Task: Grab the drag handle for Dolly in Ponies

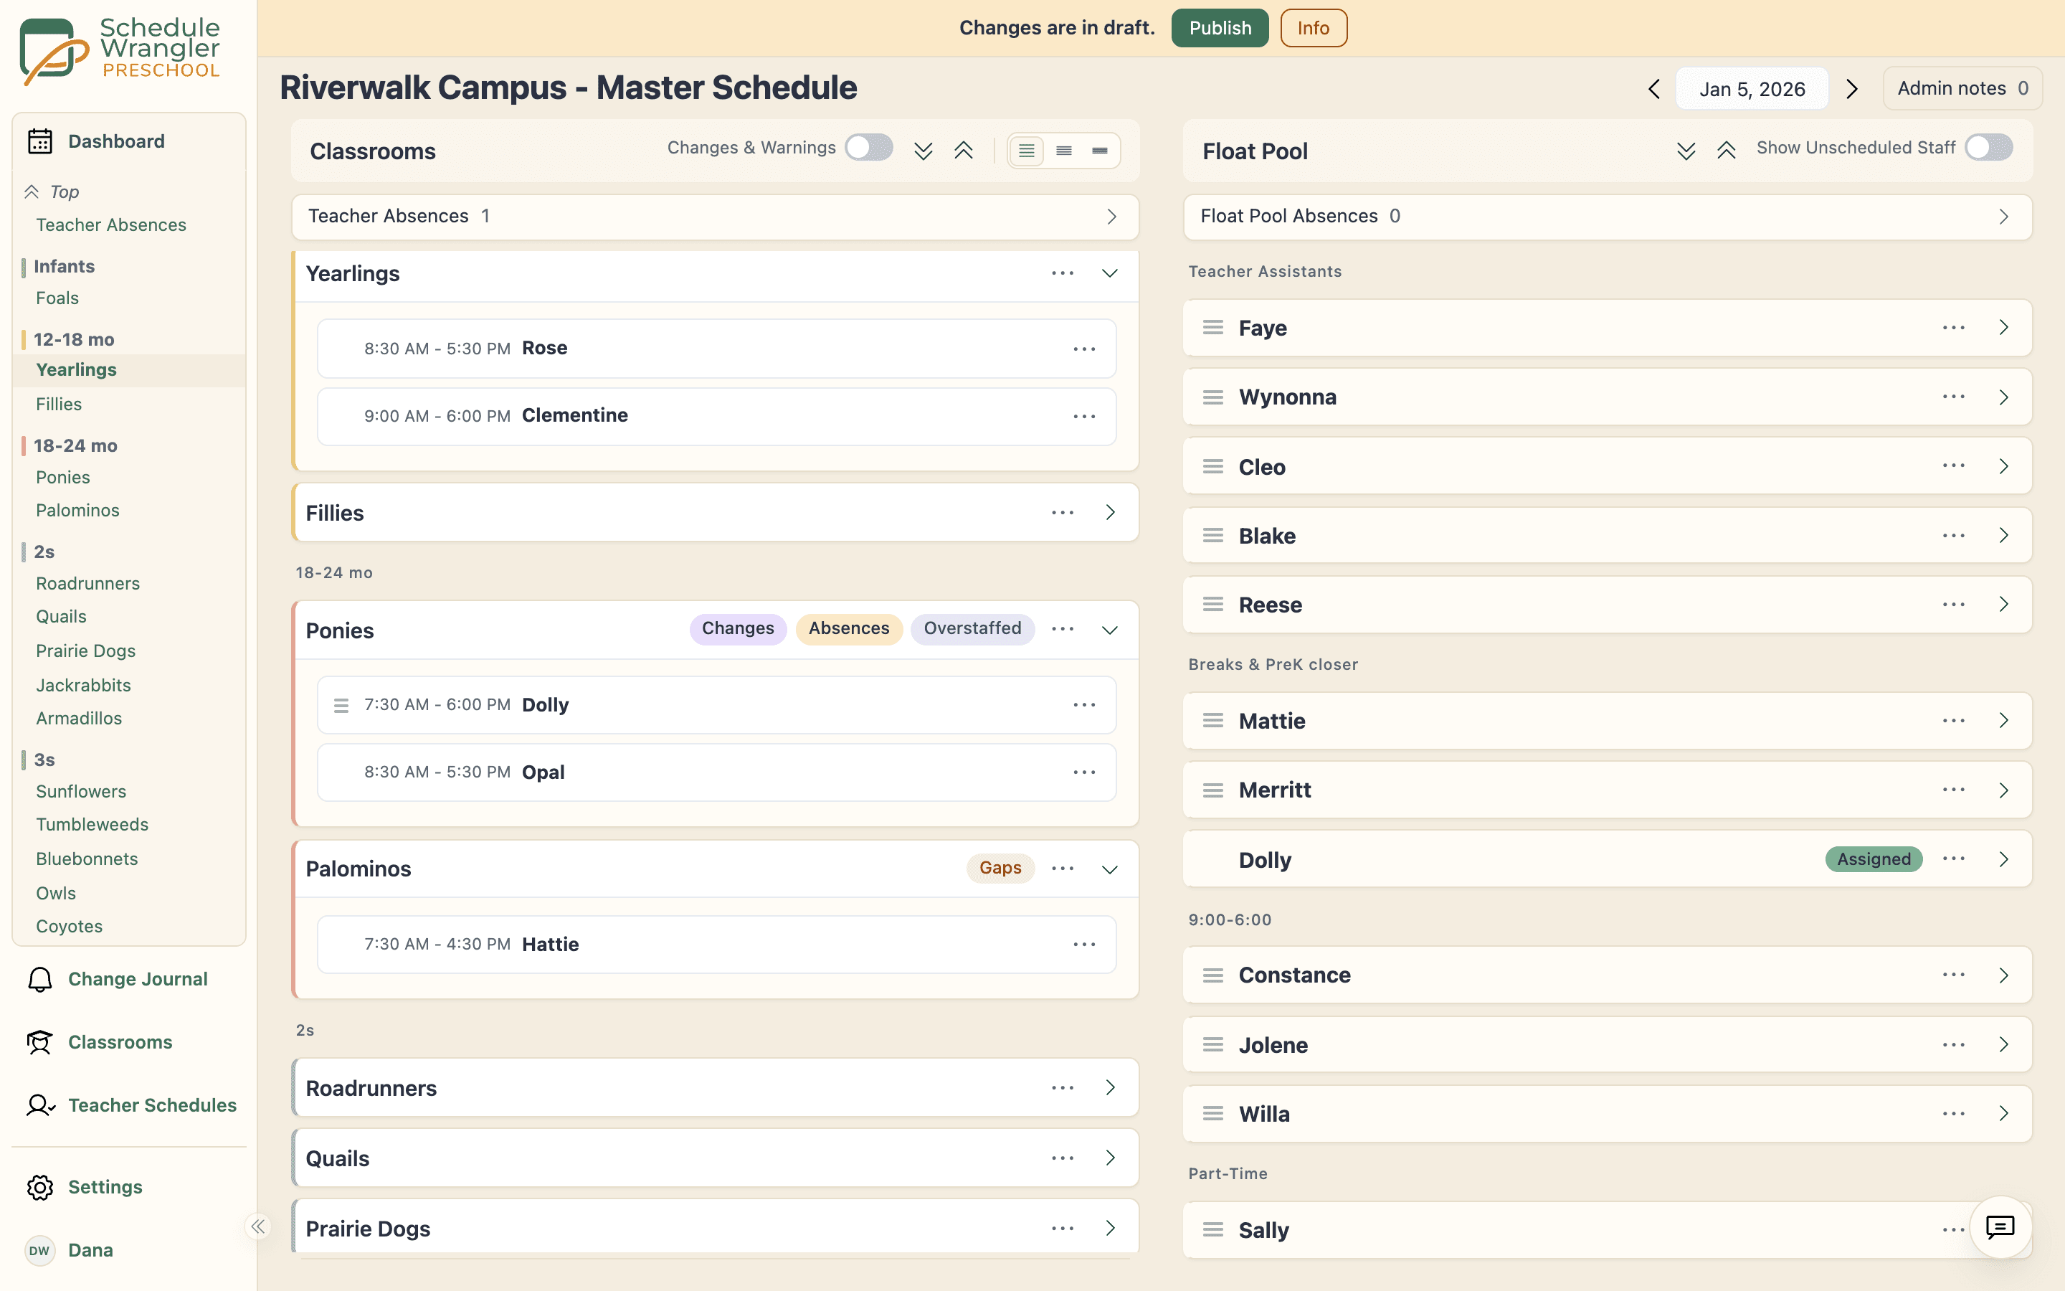Action: click(341, 705)
